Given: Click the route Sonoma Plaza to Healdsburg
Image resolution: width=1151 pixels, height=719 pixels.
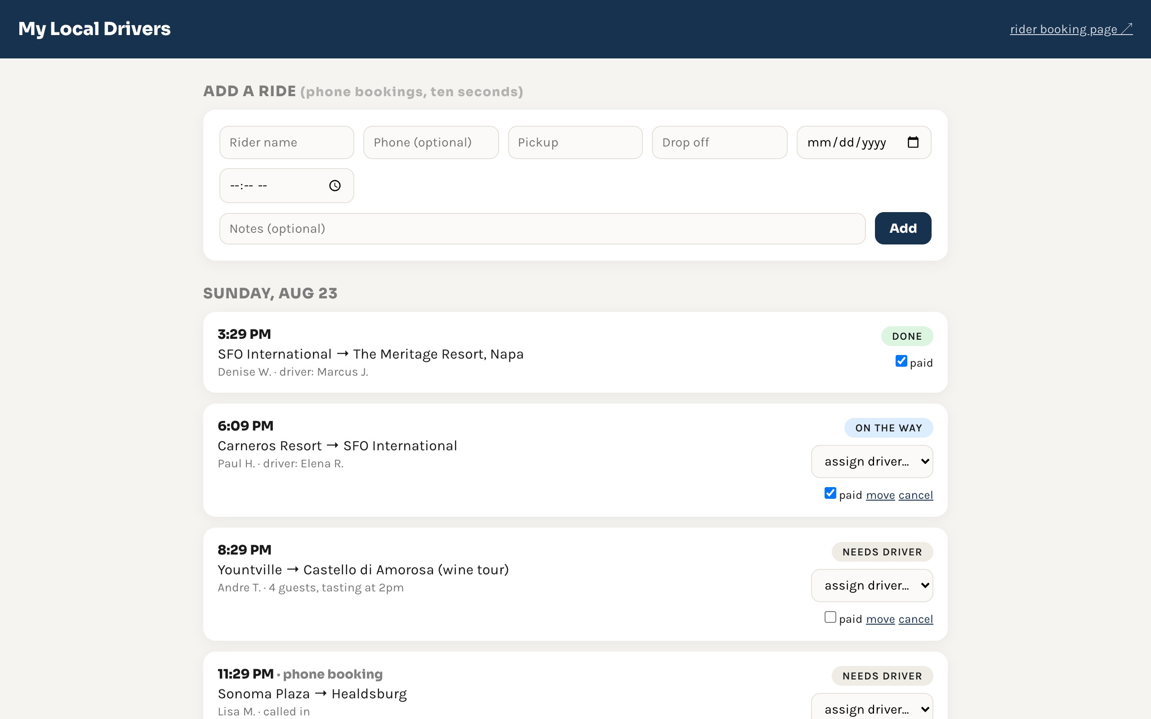Looking at the screenshot, I should pos(312,694).
